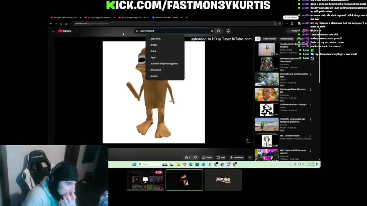Choose the 'thesaurus' suggestion
This screenshot has width=367, height=206.
pos(165,70)
